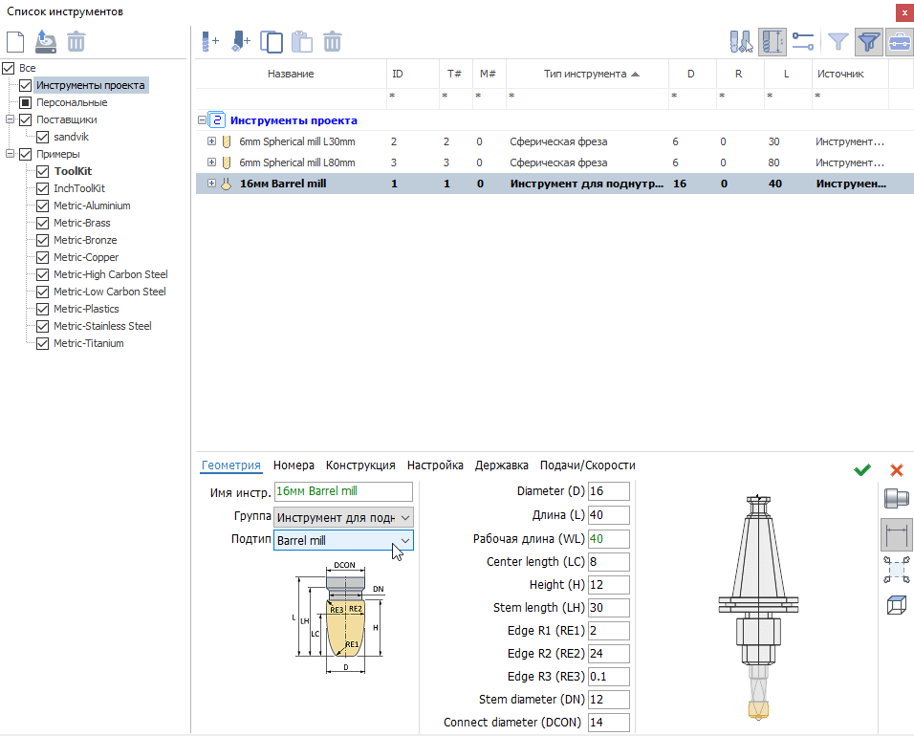Click the delete library trash icon

click(x=76, y=42)
